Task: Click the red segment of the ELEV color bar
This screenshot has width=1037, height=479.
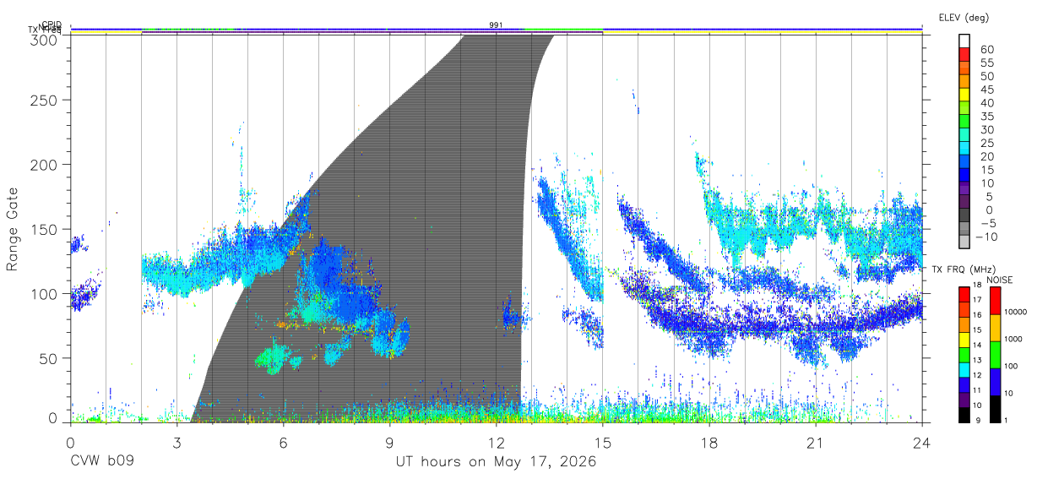Action: 964,55
